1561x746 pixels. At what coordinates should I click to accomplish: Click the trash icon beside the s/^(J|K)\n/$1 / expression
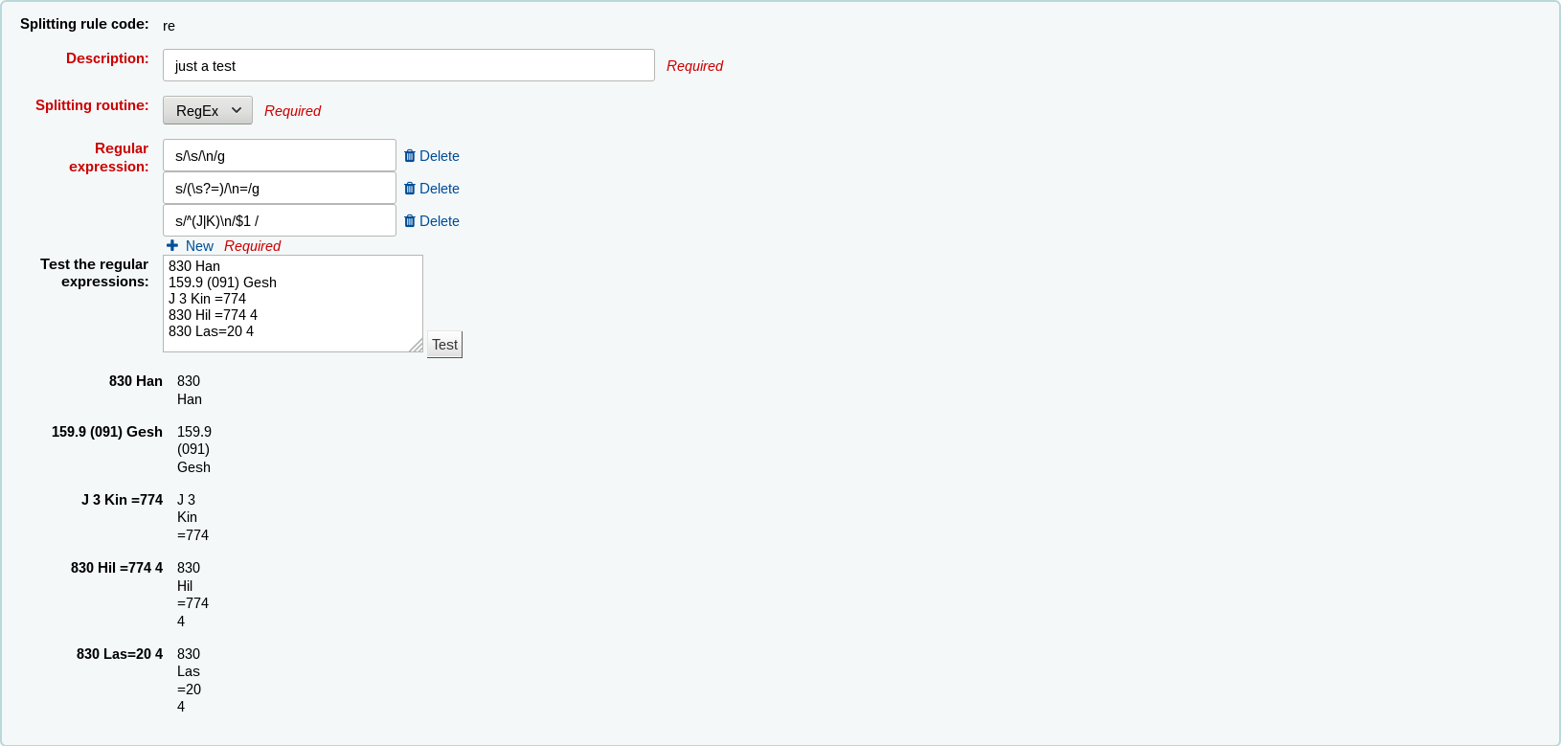click(x=410, y=221)
